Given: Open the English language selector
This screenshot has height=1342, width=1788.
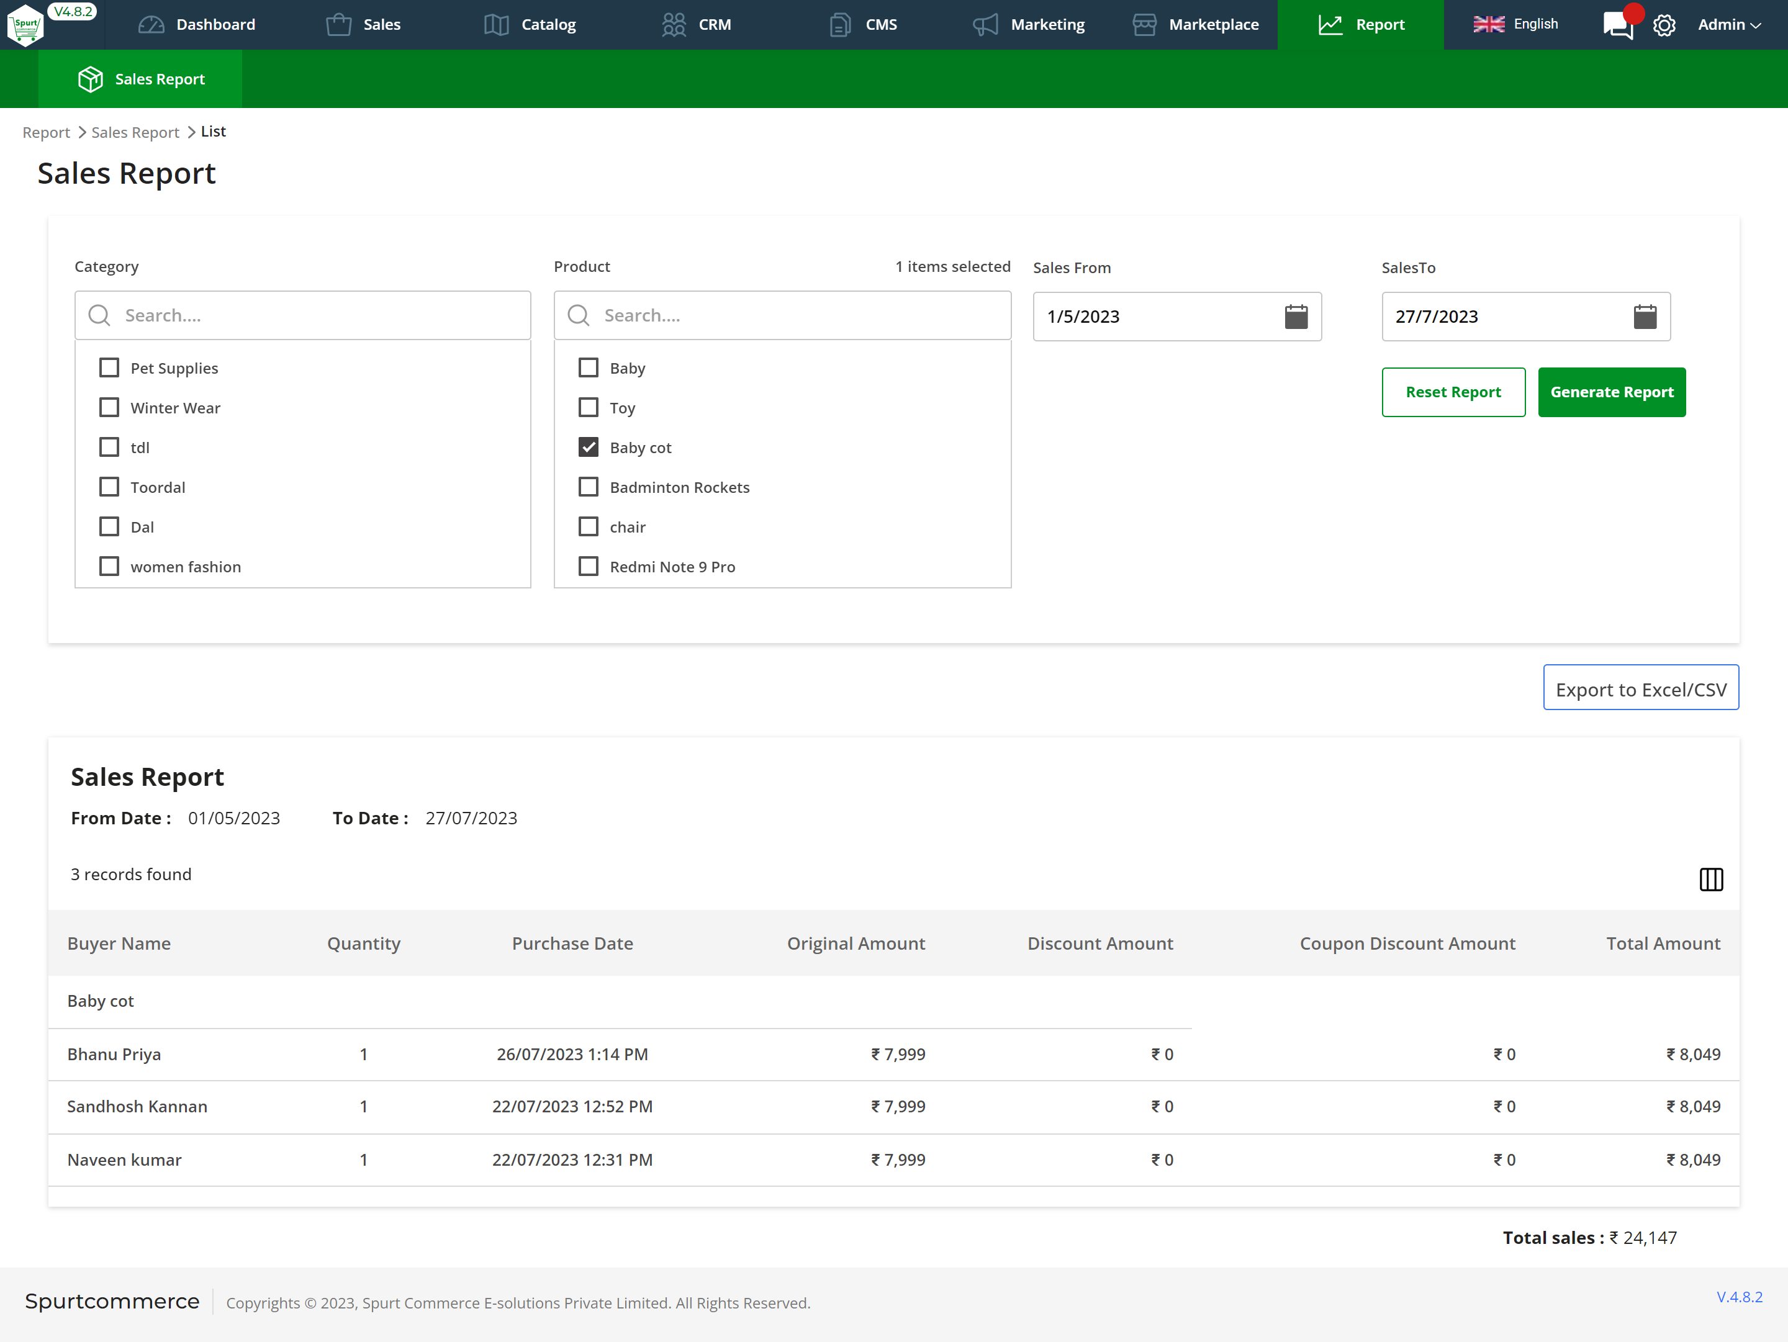Looking at the screenshot, I should click(x=1517, y=24).
